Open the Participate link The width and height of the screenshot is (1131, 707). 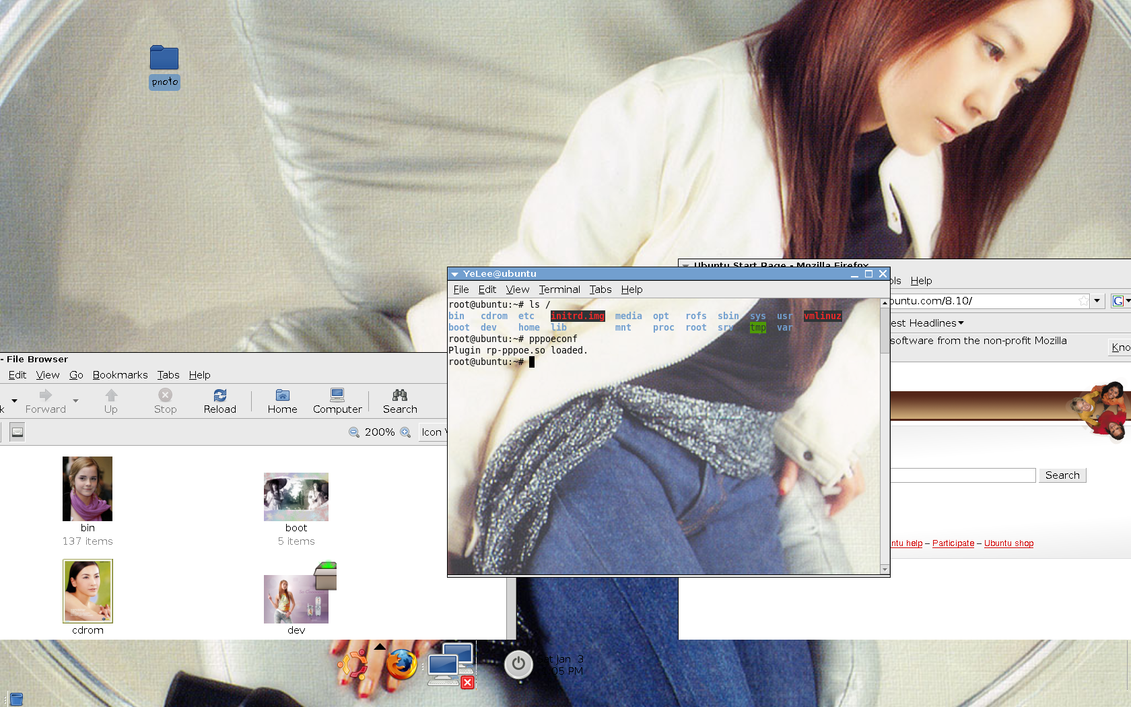pos(953,543)
